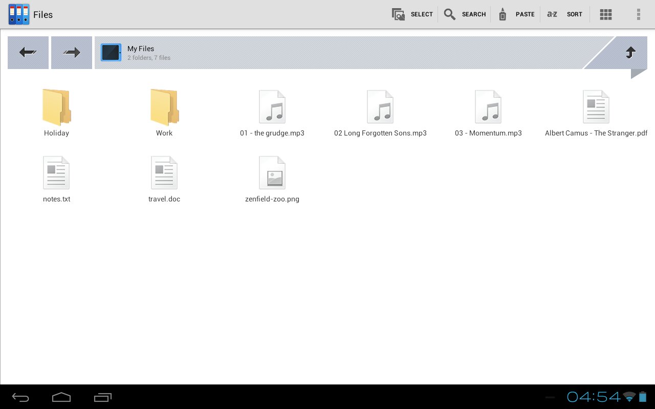This screenshot has width=655, height=409.
Task: Navigate back with the left arrow button
Action: click(x=28, y=52)
